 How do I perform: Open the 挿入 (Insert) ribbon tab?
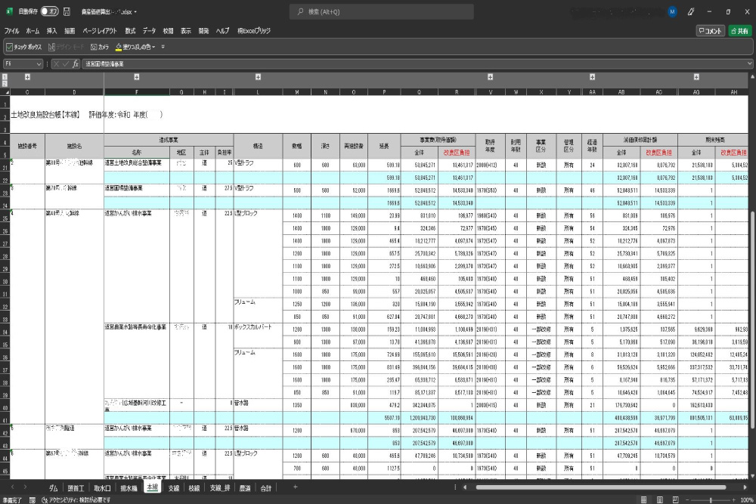click(51, 31)
